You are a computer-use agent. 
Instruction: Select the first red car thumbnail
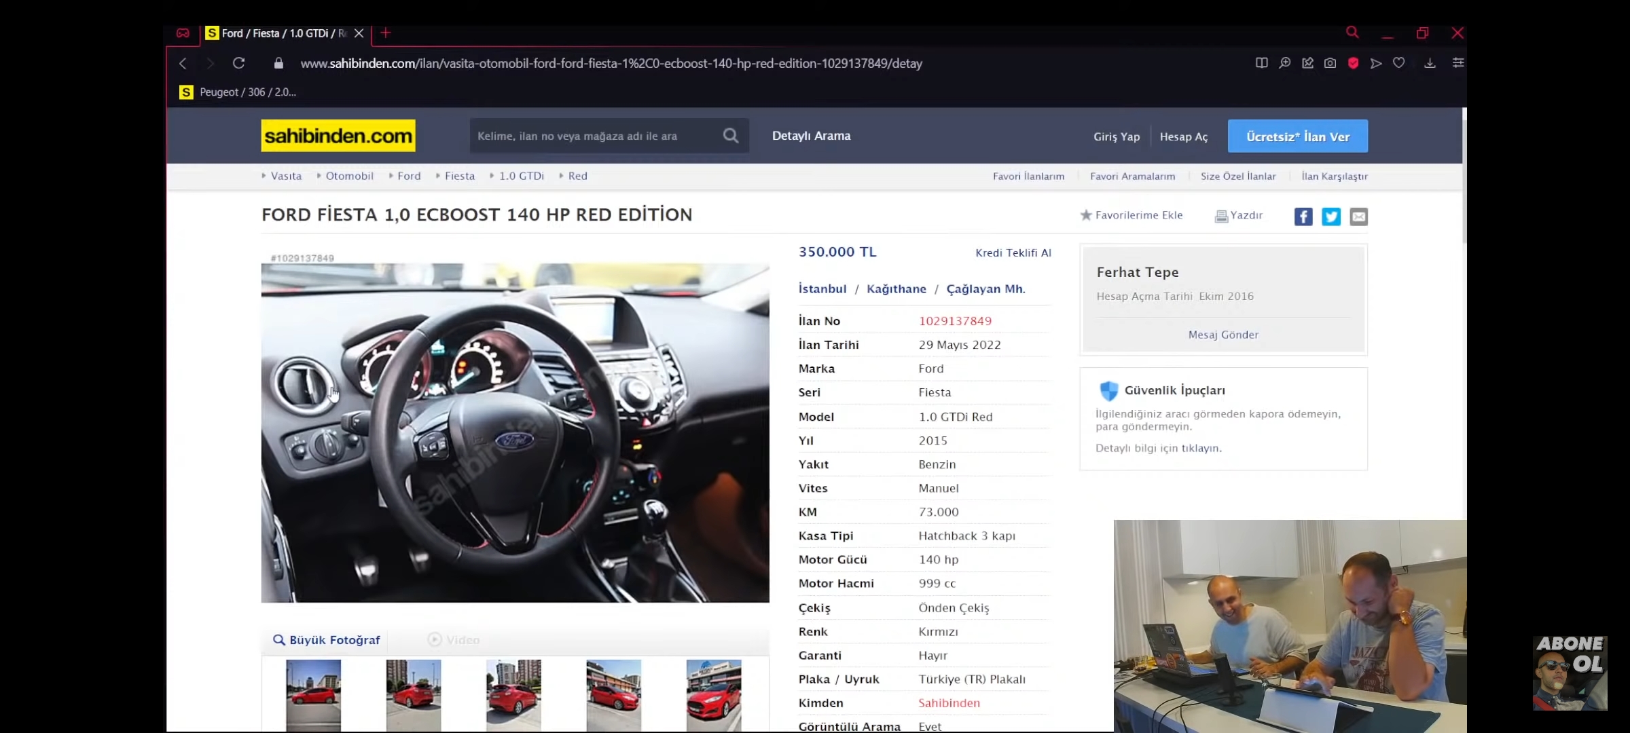pyautogui.click(x=313, y=695)
